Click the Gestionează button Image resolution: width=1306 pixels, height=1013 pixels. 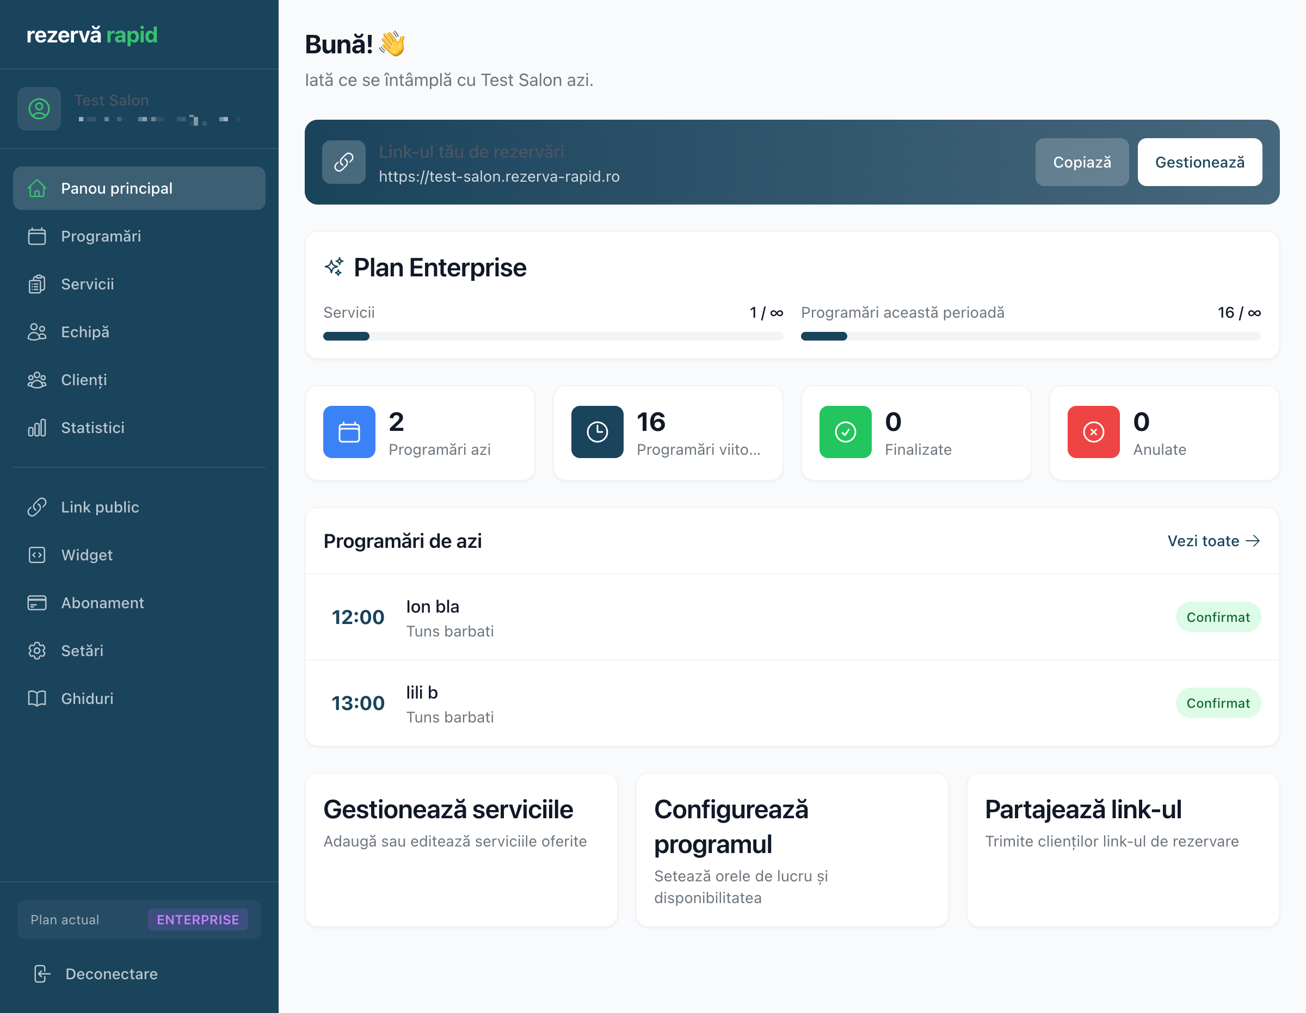(1199, 162)
